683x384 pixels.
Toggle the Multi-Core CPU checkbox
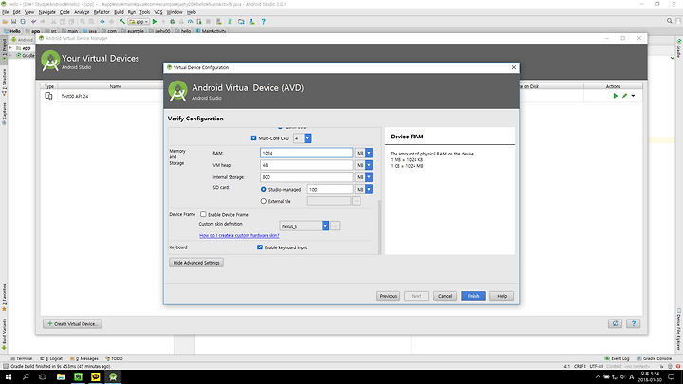click(253, 138)
